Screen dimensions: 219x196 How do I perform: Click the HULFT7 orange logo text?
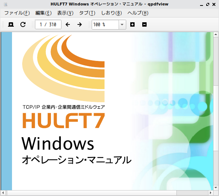[64, 120]
